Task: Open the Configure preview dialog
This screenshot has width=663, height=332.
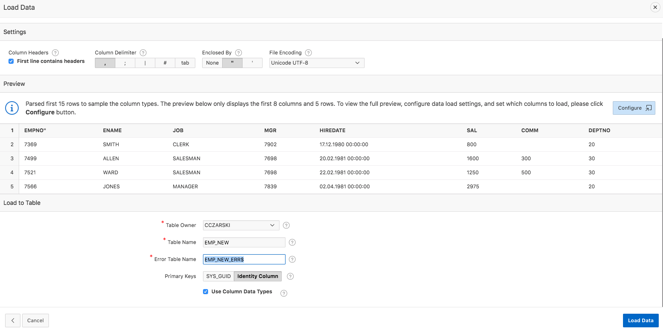Action: (x=634, y=108)
